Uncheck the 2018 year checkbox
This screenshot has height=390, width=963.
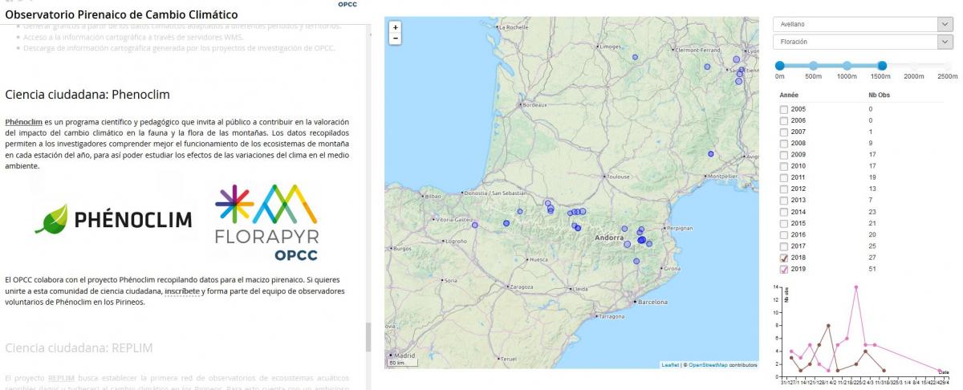point(784,258)
